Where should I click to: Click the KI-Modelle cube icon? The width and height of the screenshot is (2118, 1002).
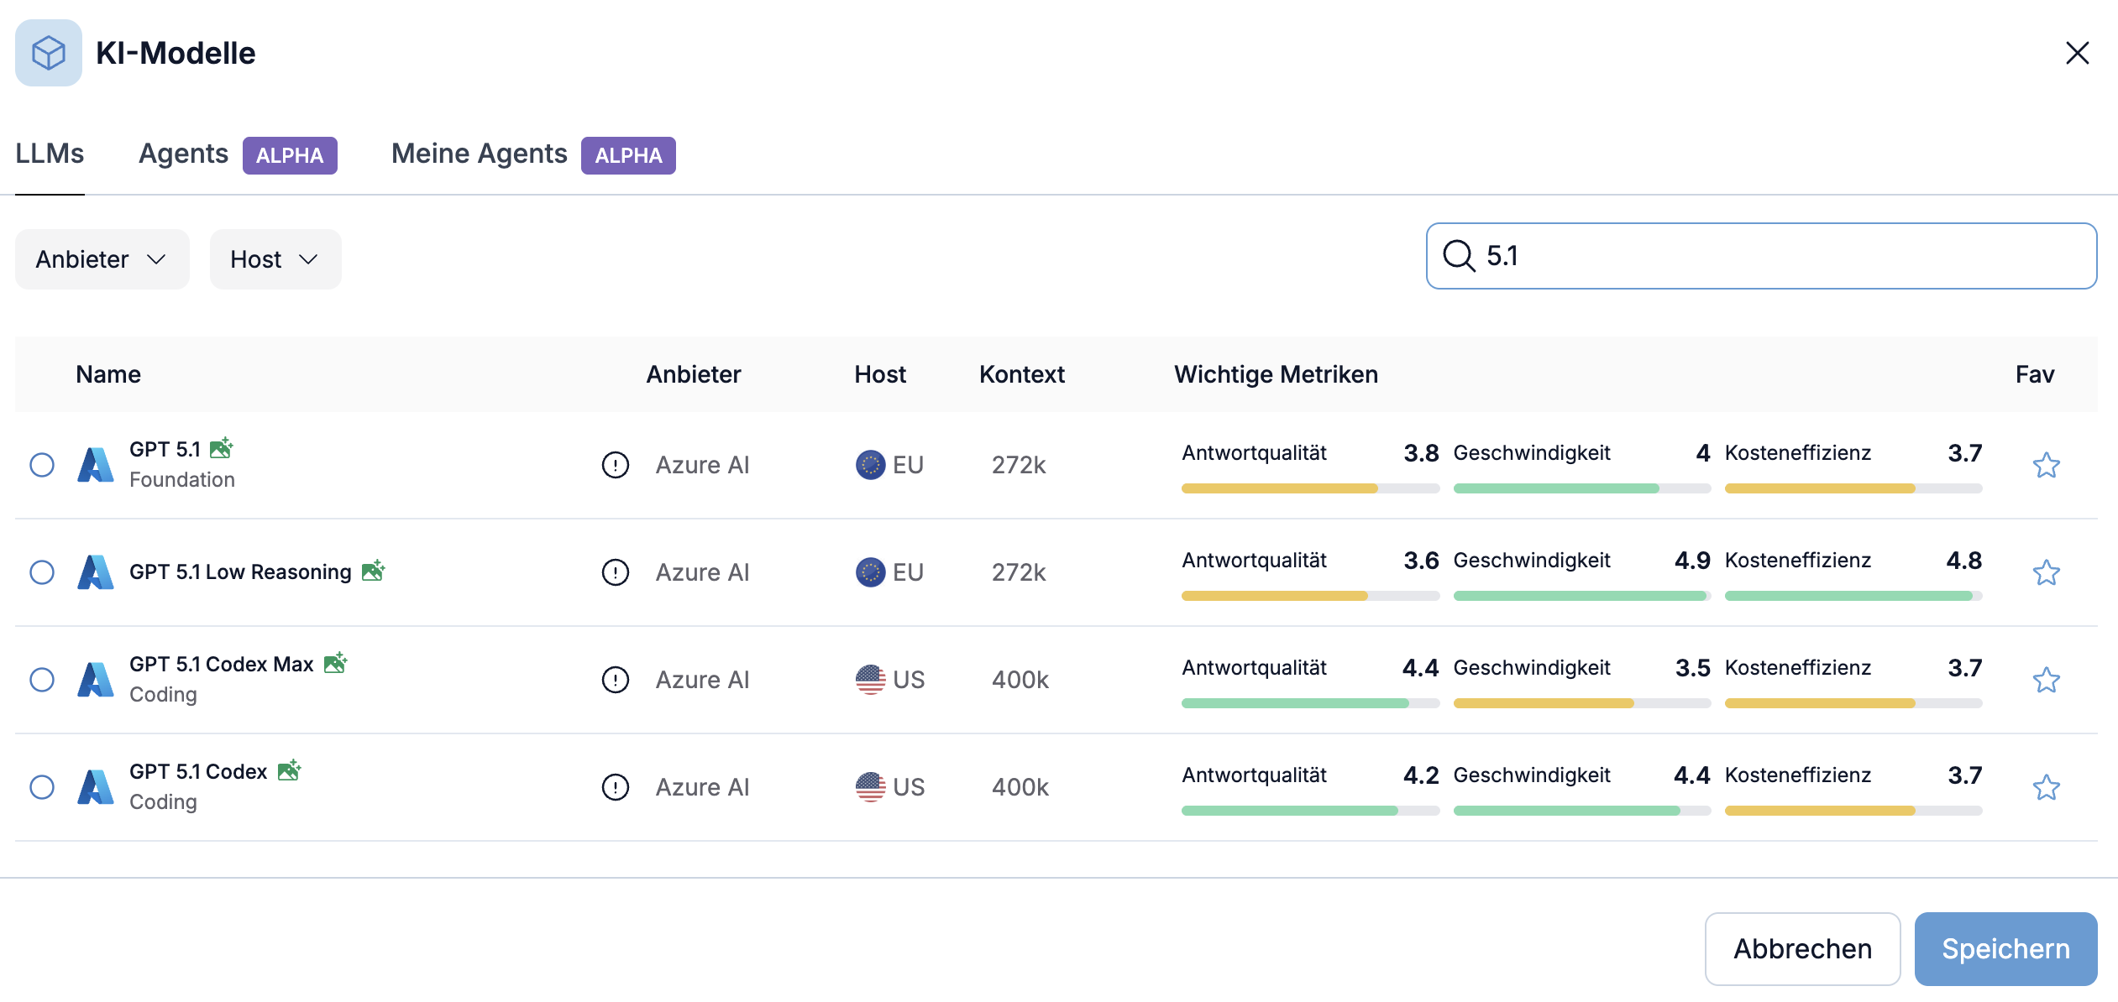(49, 53)
